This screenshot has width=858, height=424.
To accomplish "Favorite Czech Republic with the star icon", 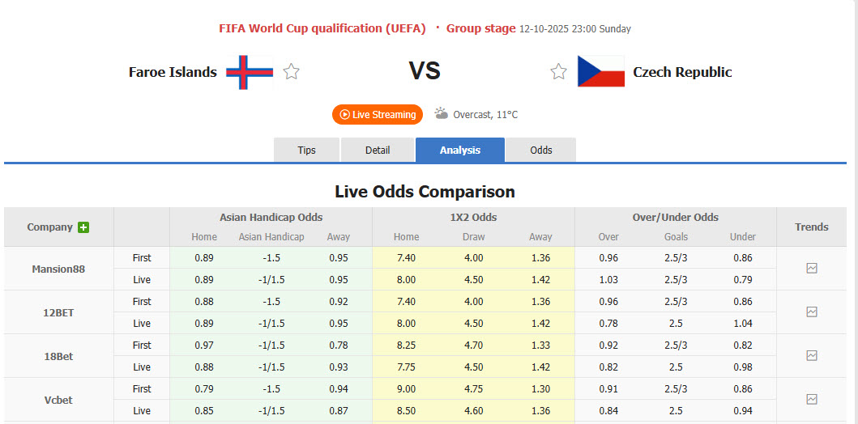I will (x=559, y=72).
